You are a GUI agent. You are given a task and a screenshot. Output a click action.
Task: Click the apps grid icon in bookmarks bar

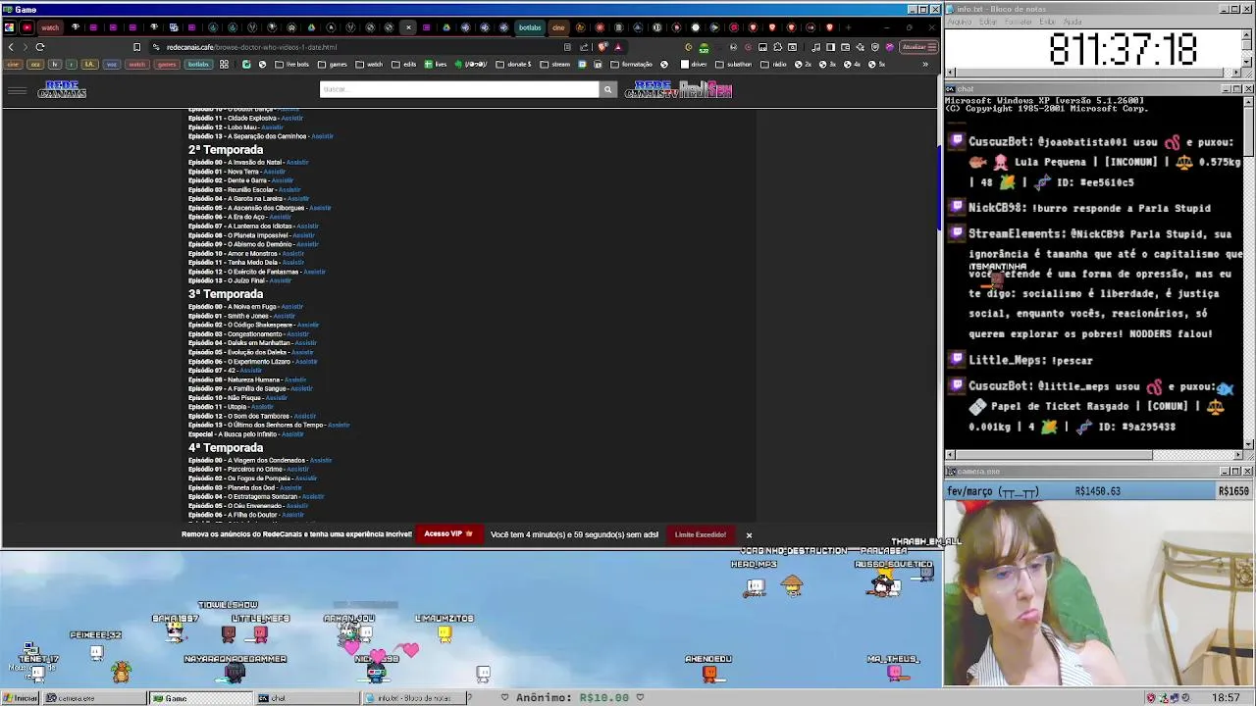(224, 65)
